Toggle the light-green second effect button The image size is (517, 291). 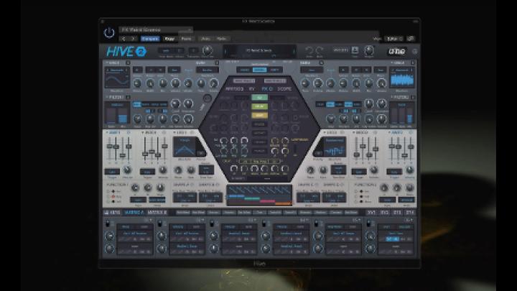[259, 106]
